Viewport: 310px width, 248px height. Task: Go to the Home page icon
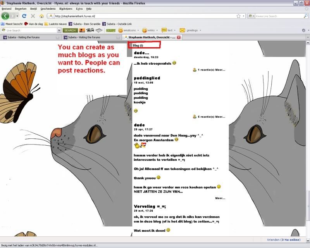pos(41,16)
